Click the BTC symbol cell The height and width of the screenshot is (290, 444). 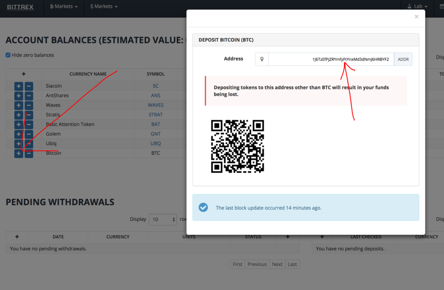point(156,153)
